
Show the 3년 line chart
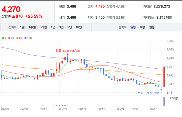[x=61, y=27]
